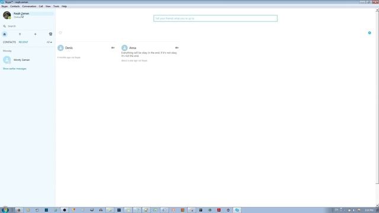Viewport: 379px width, 213px height.
Task: Go to Skype Home icon
Action: (4, 34)
